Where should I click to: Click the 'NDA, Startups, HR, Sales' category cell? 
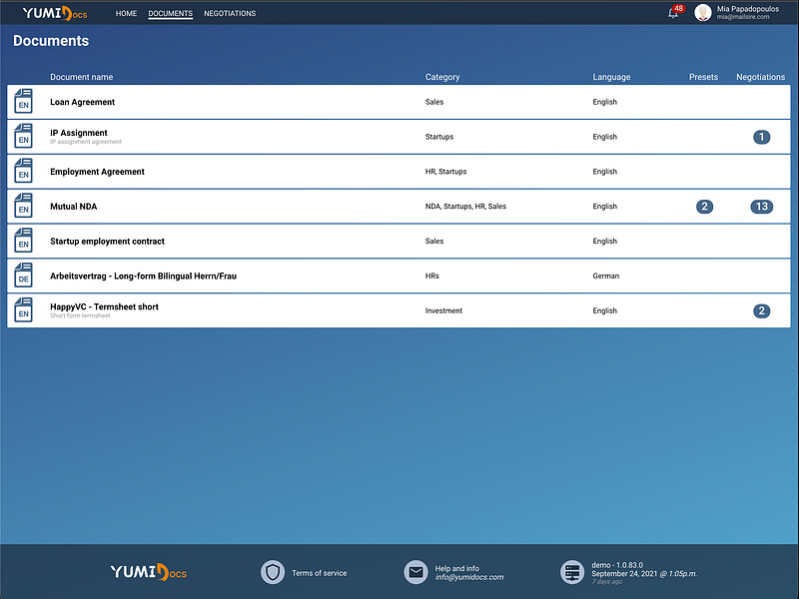465,207
